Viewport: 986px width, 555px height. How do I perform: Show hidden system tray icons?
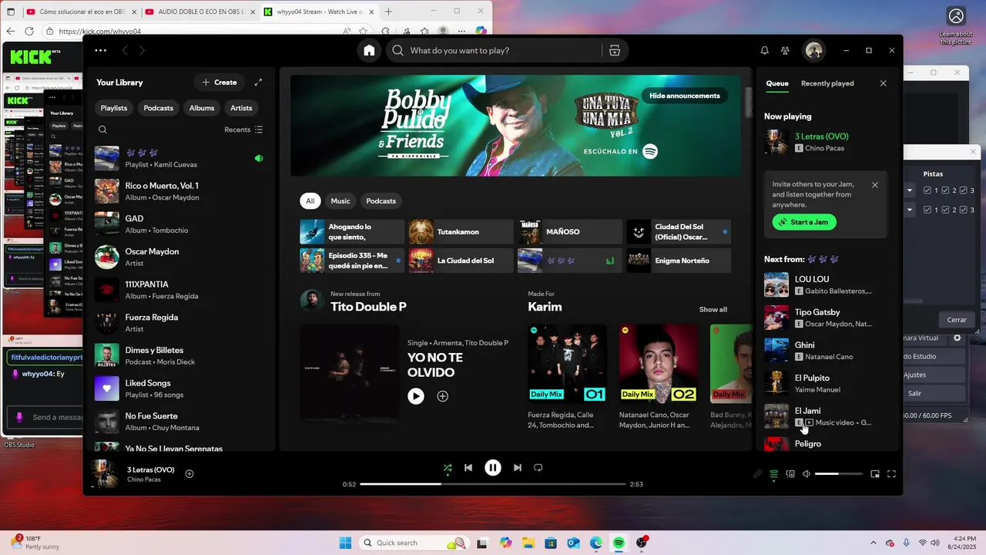(873, 543)
